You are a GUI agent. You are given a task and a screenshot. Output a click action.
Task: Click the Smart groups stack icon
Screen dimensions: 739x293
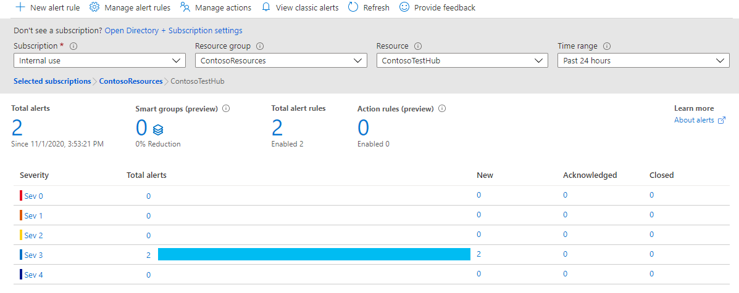[157, 129]
